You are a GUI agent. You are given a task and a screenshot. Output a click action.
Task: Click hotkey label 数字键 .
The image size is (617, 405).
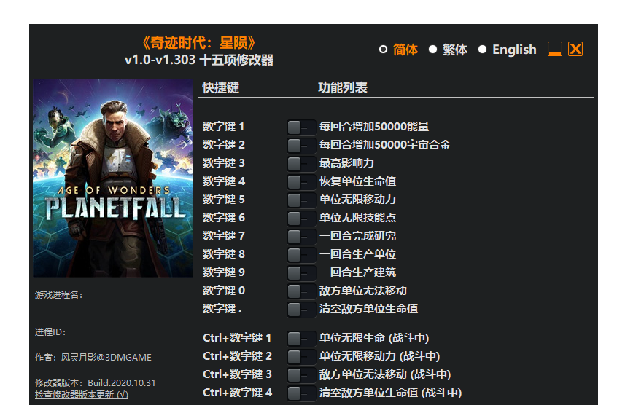(x=222, y=309)
